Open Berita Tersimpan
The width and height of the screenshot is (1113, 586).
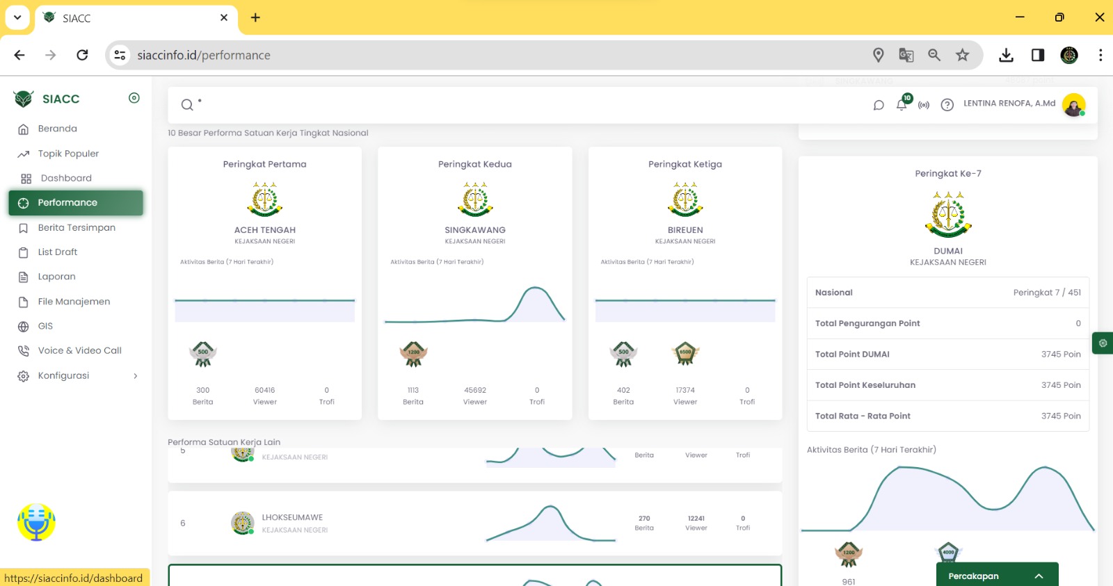[x=76, y=227]
